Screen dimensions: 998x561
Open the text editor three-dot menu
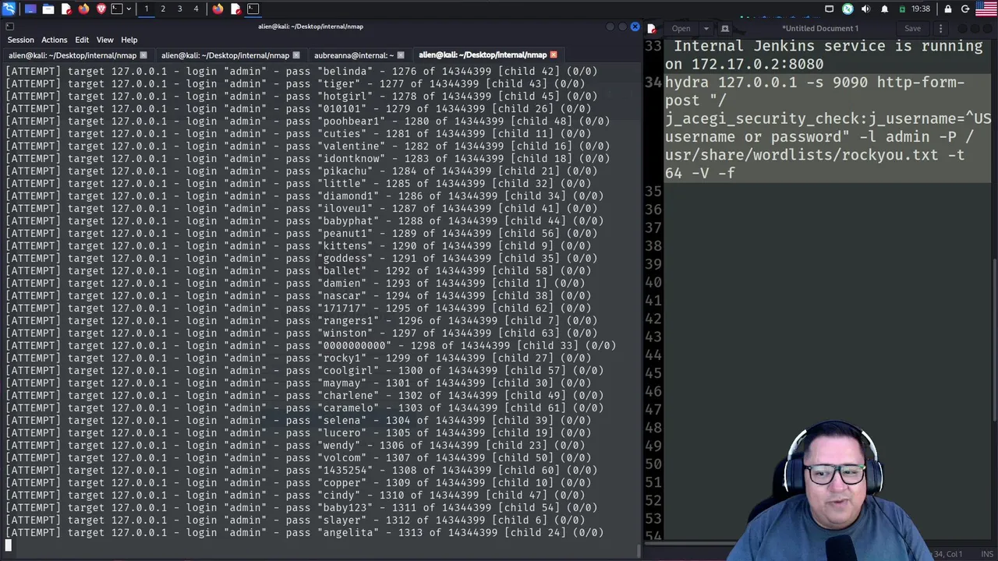click(940, 29)
